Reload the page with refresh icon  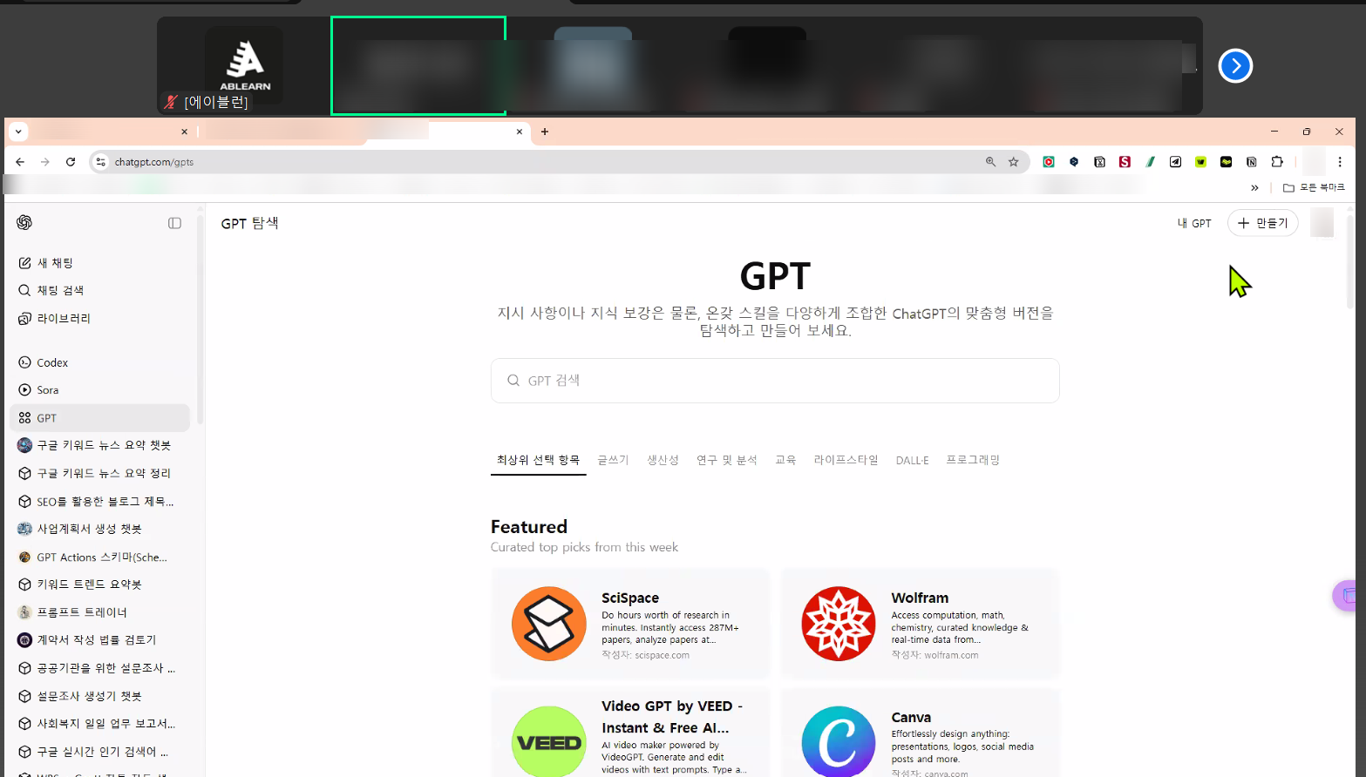(x=71, y=162)
